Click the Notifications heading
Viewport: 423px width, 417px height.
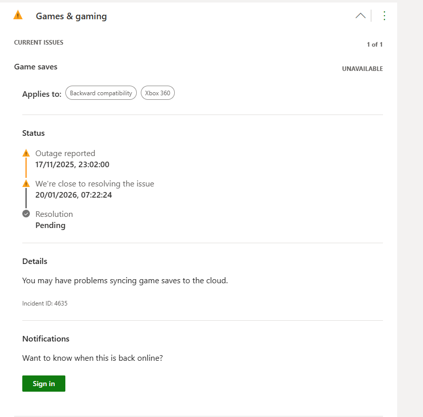[46, 339]
